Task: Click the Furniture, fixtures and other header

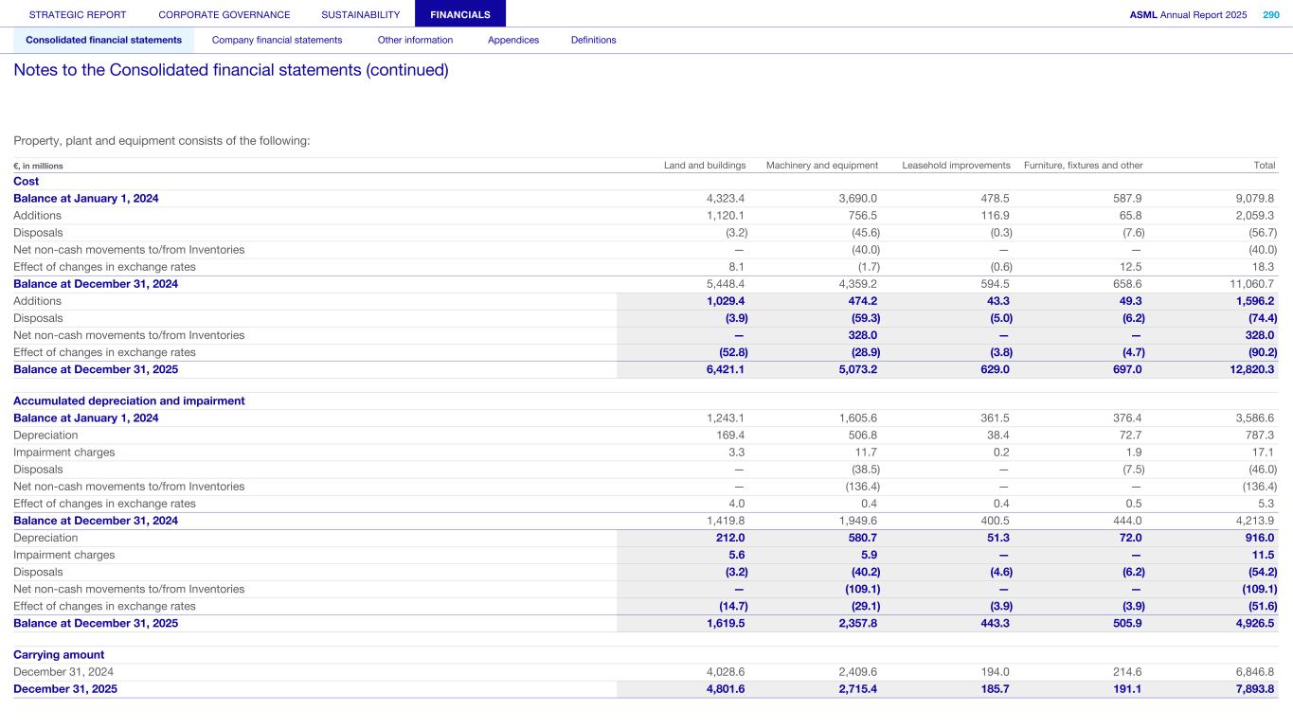Action: pos(1083,166)
